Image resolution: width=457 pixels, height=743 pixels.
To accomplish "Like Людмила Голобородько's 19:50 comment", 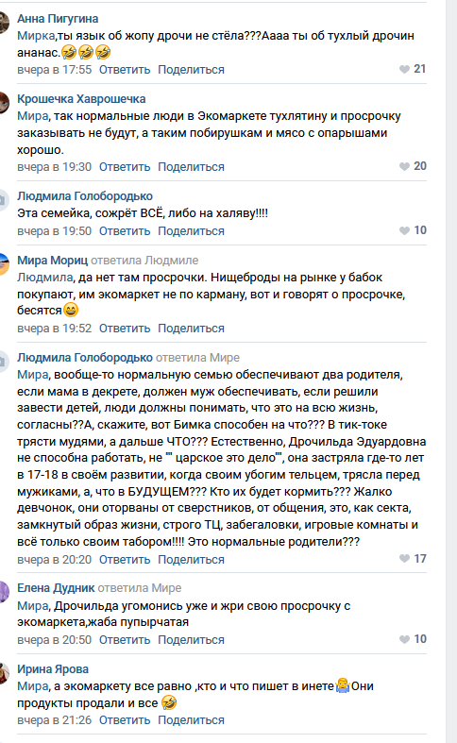I will 404,230.
